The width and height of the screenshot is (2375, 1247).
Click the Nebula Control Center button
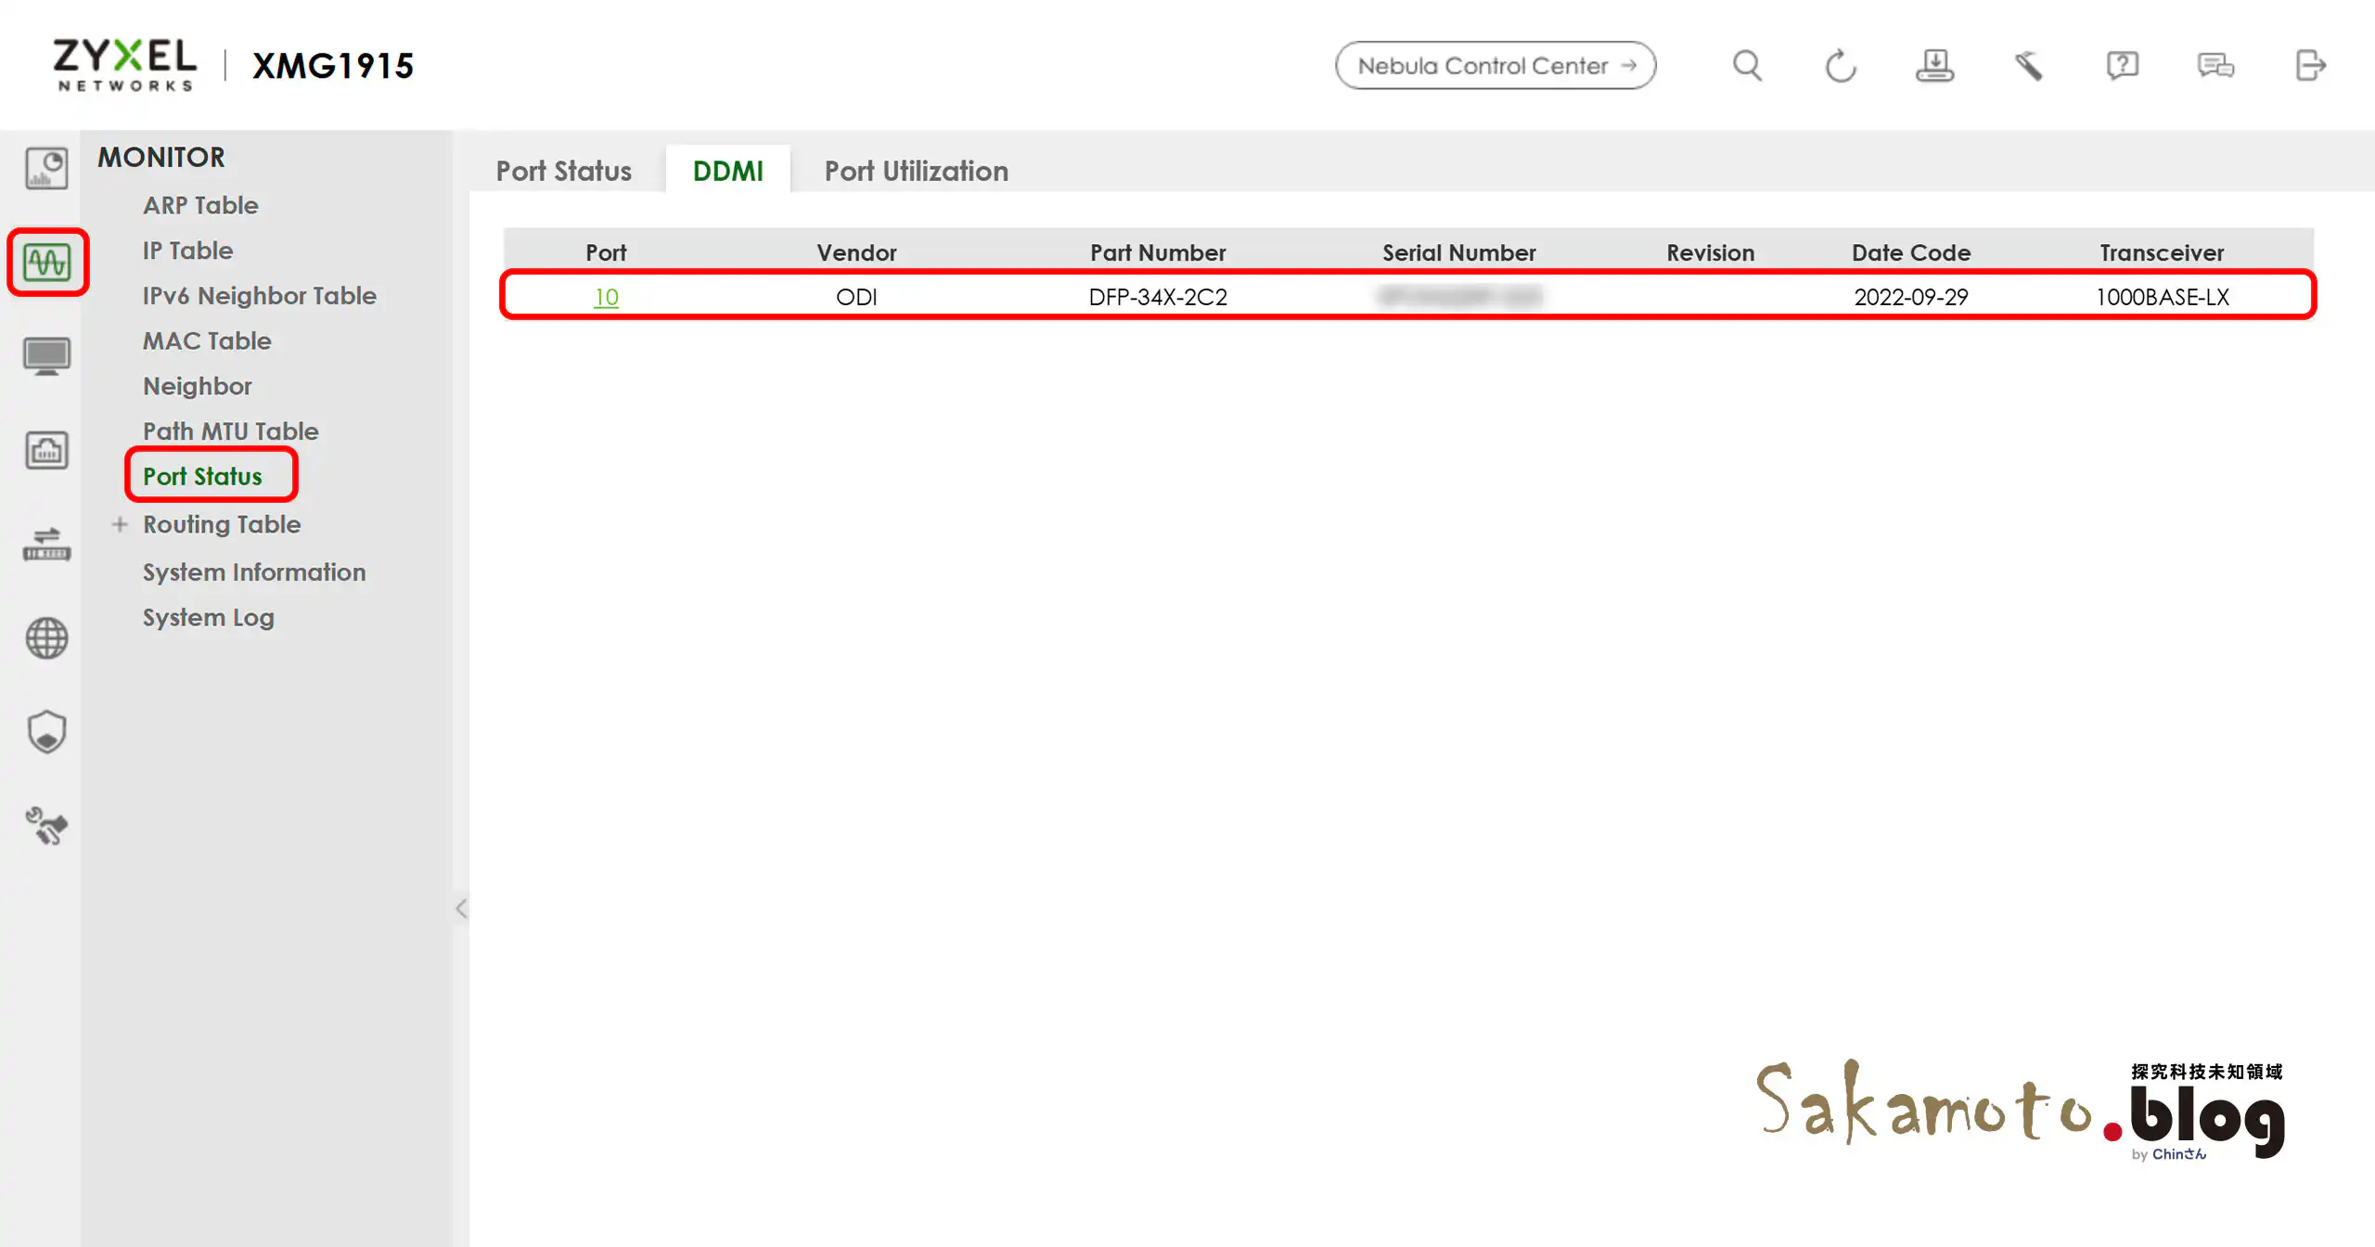click(x=1495, y=66)
